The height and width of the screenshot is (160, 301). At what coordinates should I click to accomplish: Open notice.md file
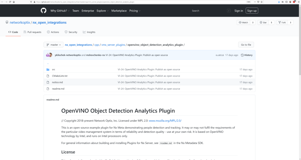[x=57, y=82]
